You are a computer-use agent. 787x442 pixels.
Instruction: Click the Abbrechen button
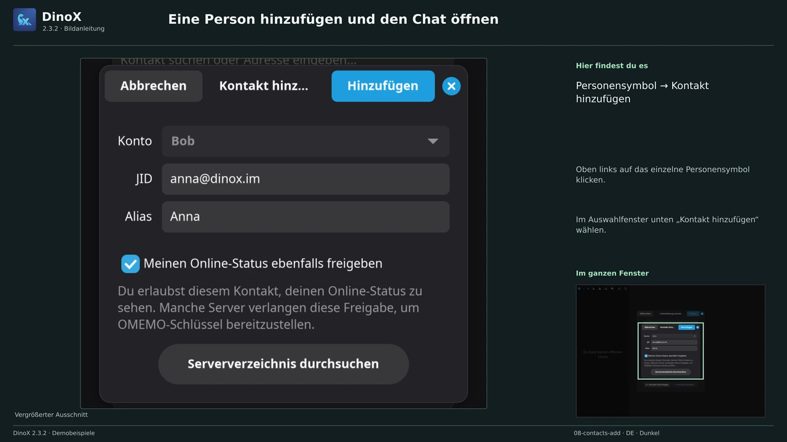[153, 86]
